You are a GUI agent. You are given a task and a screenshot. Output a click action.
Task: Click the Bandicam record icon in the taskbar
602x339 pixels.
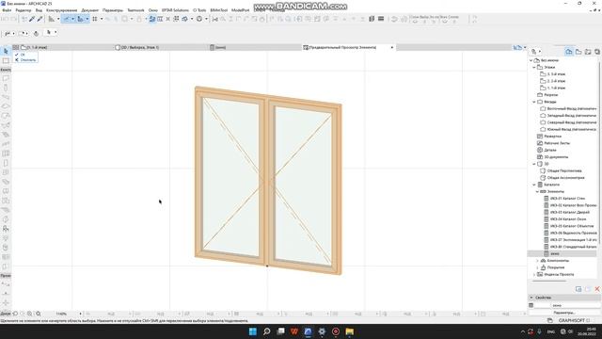[x=336, y=331]
